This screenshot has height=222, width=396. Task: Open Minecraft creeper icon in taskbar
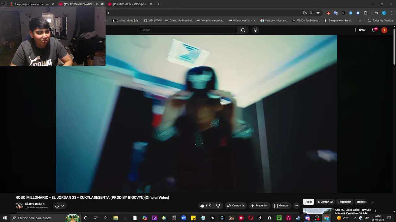coord(279,218)
